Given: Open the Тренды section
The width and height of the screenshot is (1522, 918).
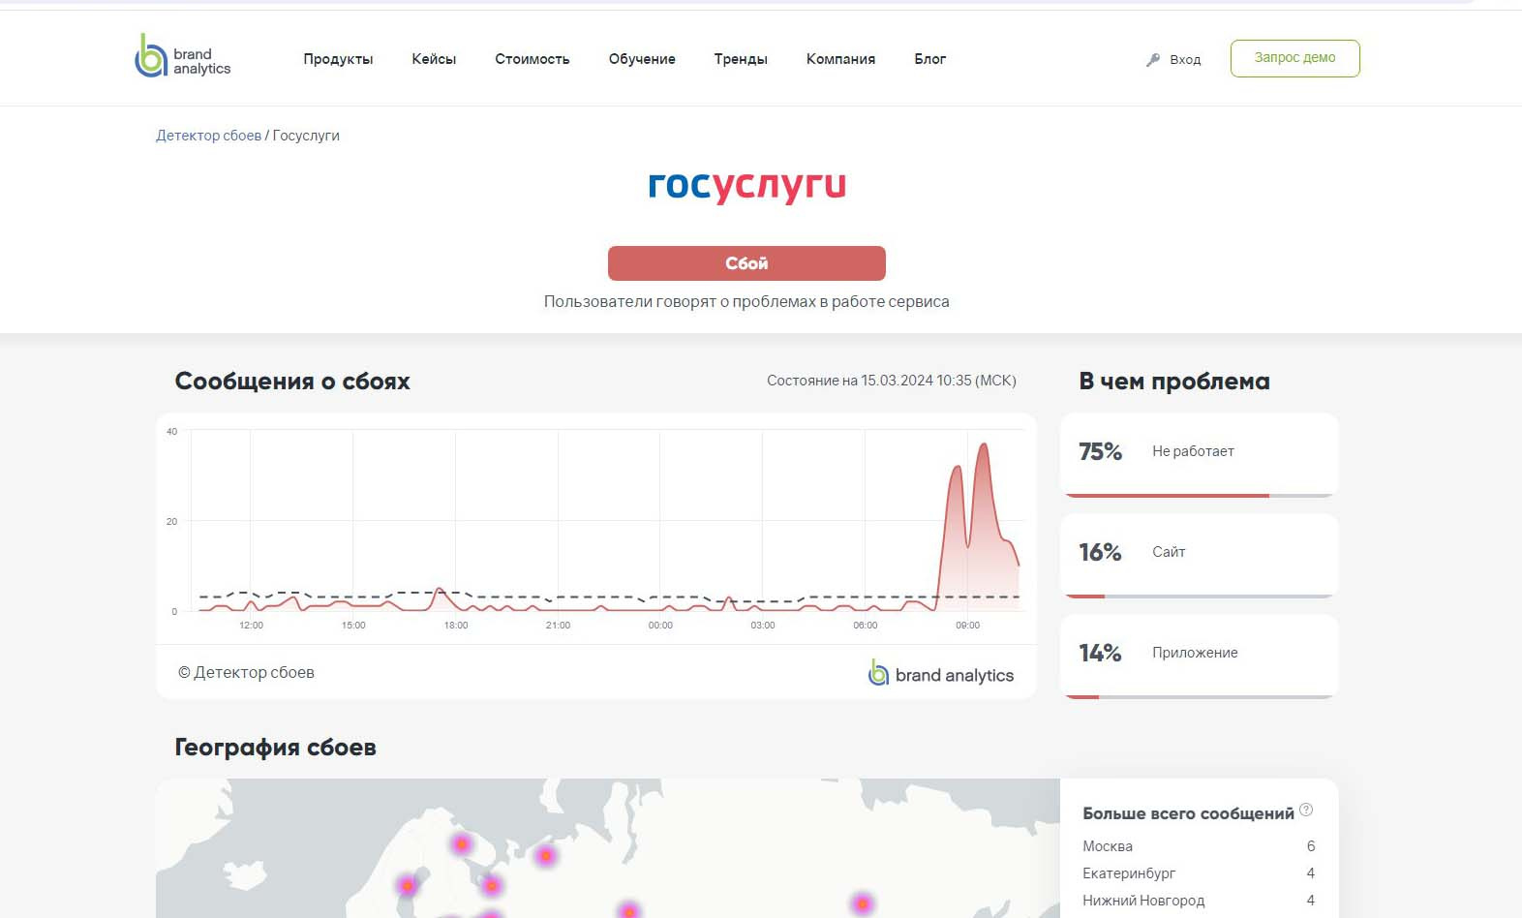Looking at the screenshot, I should tap(741, 59).
